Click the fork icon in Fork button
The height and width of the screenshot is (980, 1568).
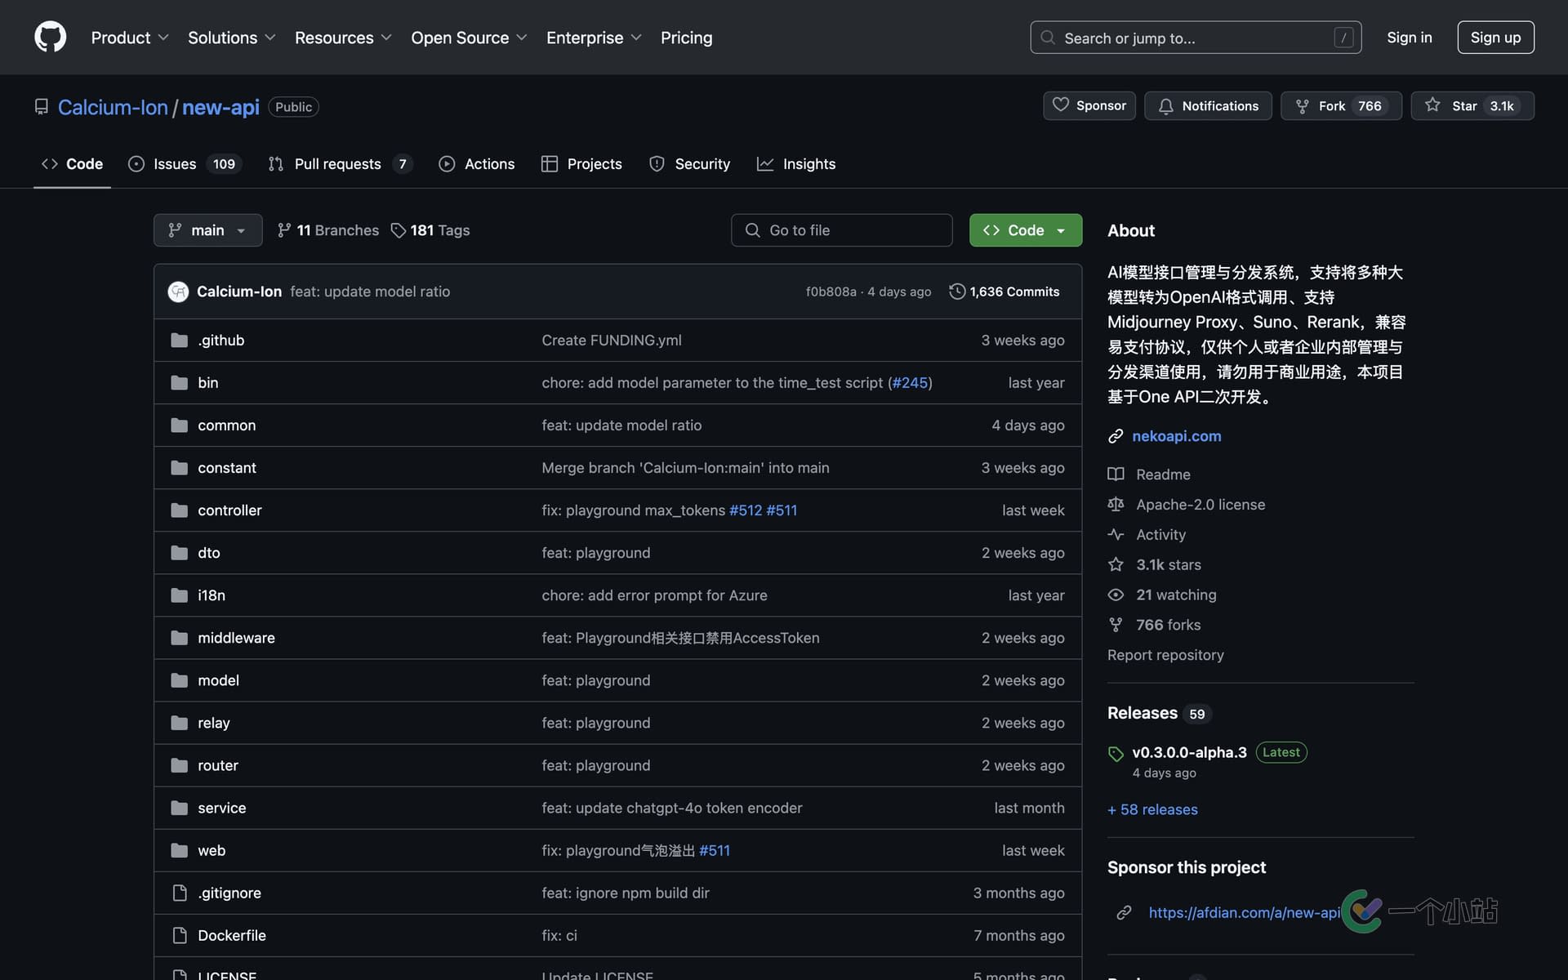click(1302, 106)
